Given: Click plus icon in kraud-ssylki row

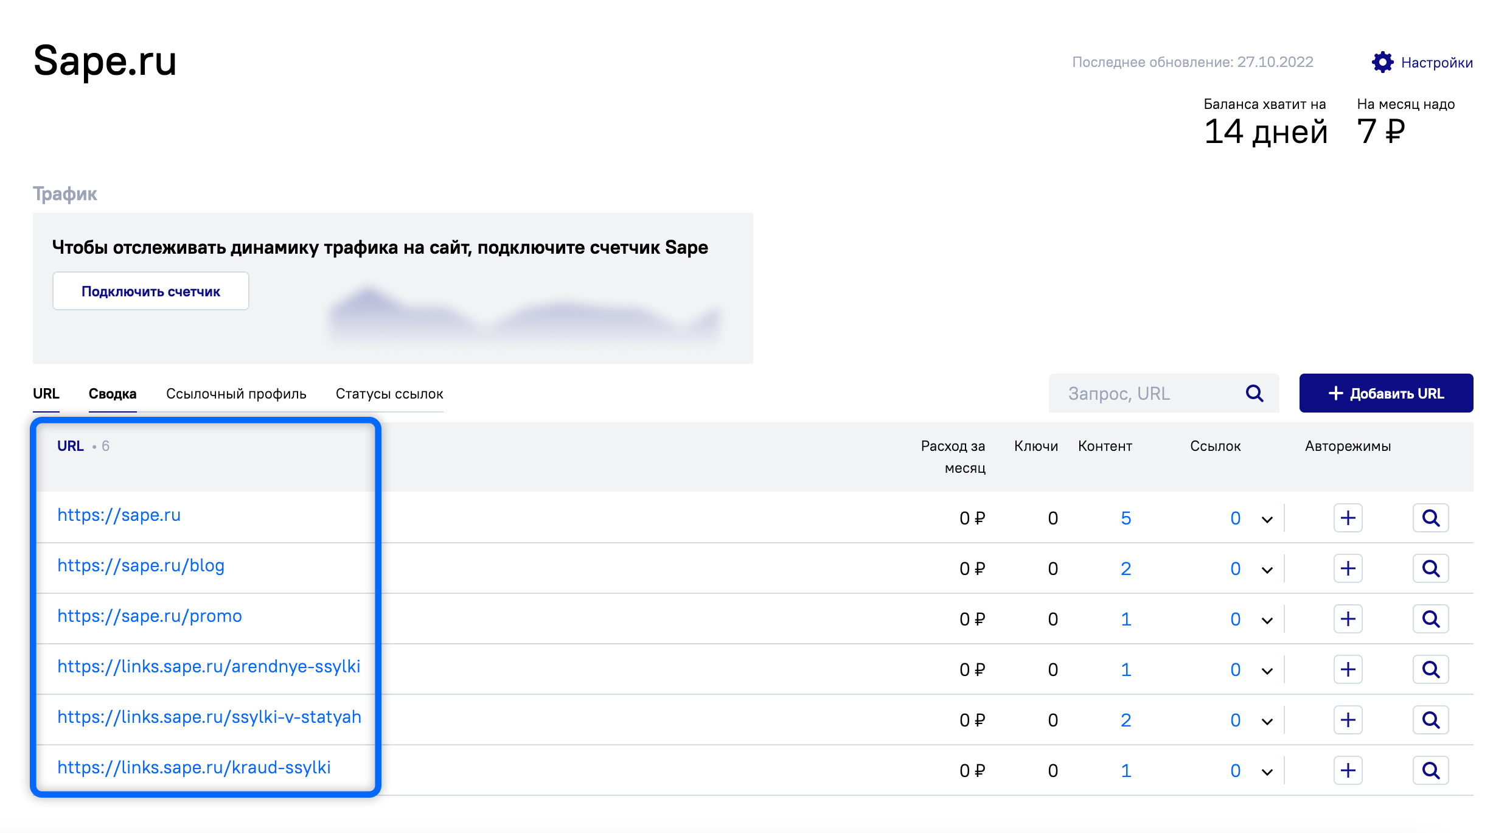Looking at the screenshot, I should point(1348,770).
